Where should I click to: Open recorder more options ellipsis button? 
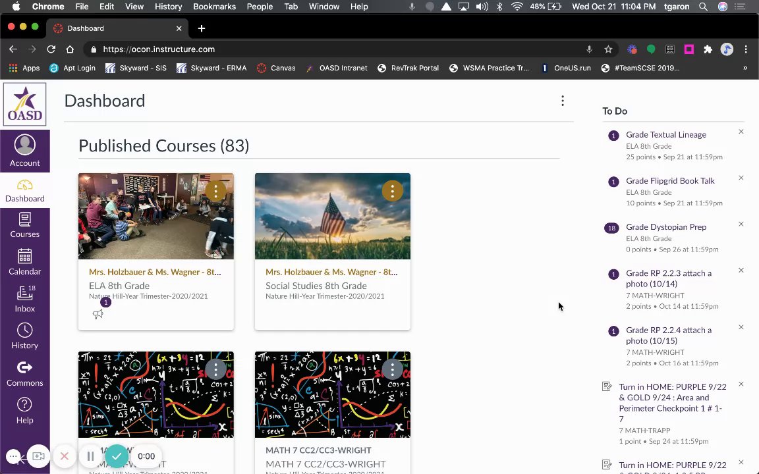(14, 456)
